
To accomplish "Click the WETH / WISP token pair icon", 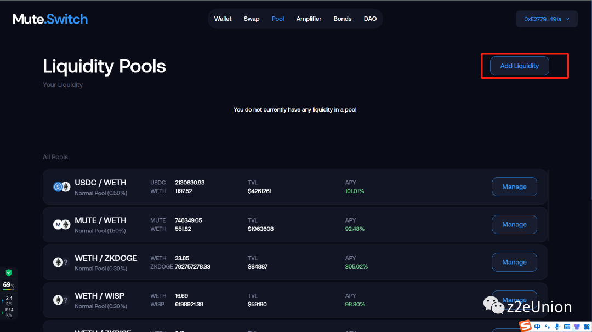I will tap(61, 300).
